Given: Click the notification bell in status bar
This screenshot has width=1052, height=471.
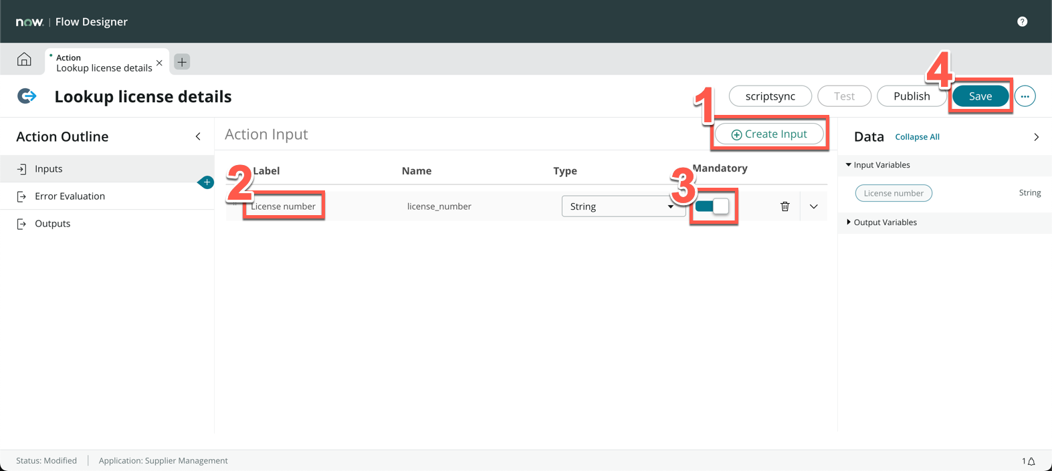Looking at the screenshot, I should point(1031,461).
